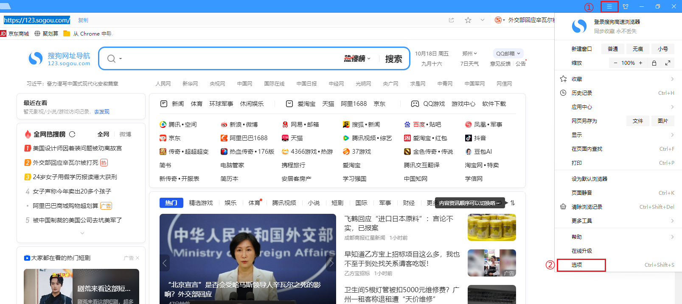The height and width of the screenshot is (304, 682).
Task: Select 清除浏览记录 menu item
Action: point(618,207)
